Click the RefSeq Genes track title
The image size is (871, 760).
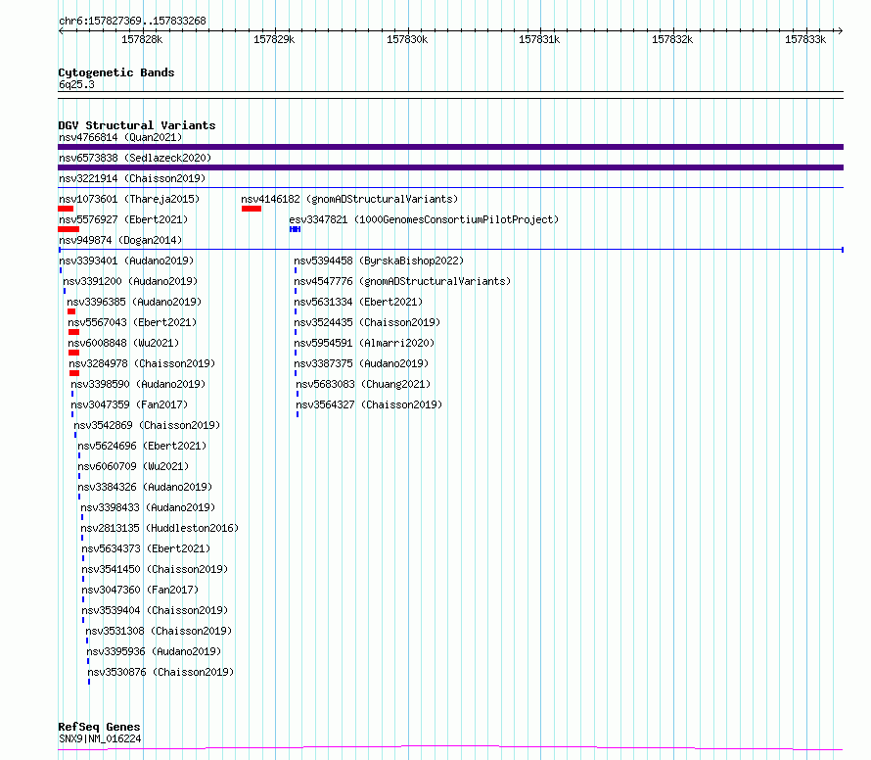click(x=99, y=727)
